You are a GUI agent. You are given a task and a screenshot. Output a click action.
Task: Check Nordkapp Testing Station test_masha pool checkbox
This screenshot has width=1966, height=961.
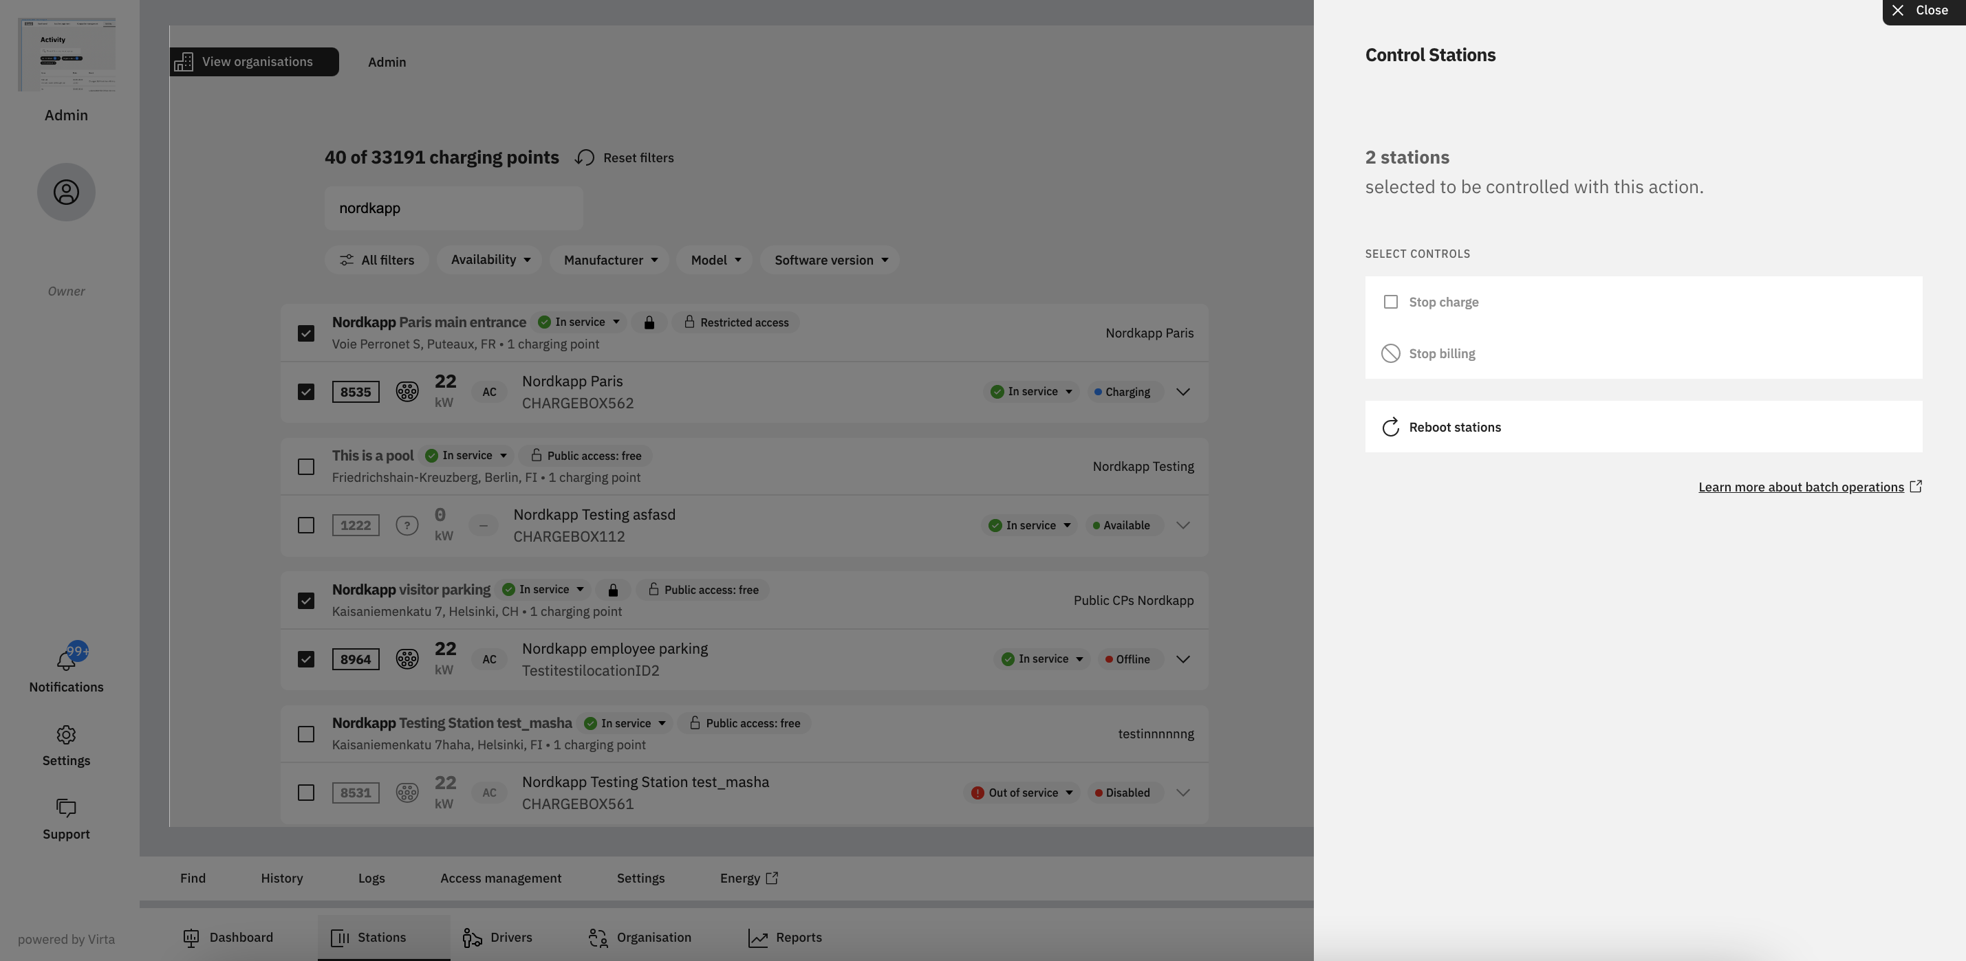tap(306, 734)
